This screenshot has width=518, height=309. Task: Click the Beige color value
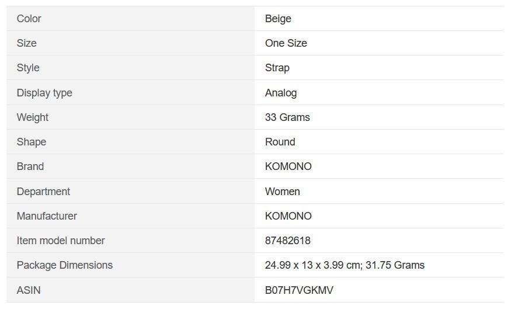click(278, 19)
